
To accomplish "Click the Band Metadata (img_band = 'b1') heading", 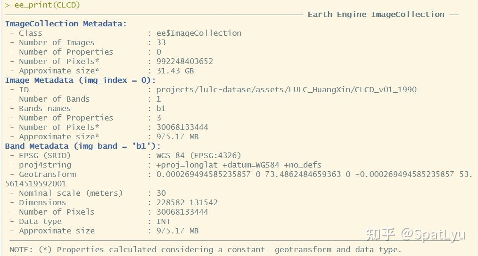I will [83, 146].
